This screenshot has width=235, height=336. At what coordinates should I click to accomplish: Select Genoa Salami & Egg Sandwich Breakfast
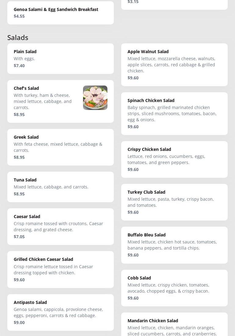tap(60, 13)
